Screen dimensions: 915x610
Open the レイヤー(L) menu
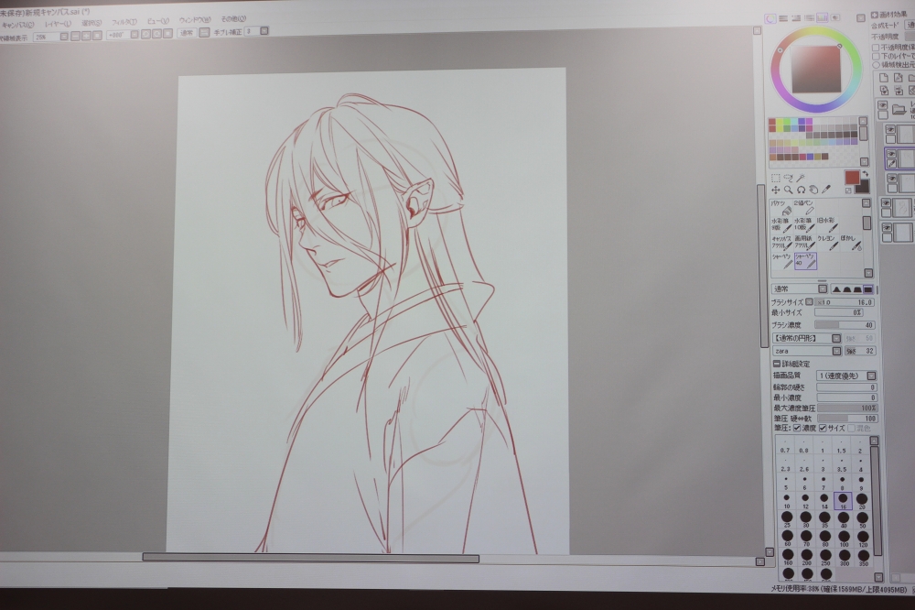pyautogui.click(x=58, y=24)
